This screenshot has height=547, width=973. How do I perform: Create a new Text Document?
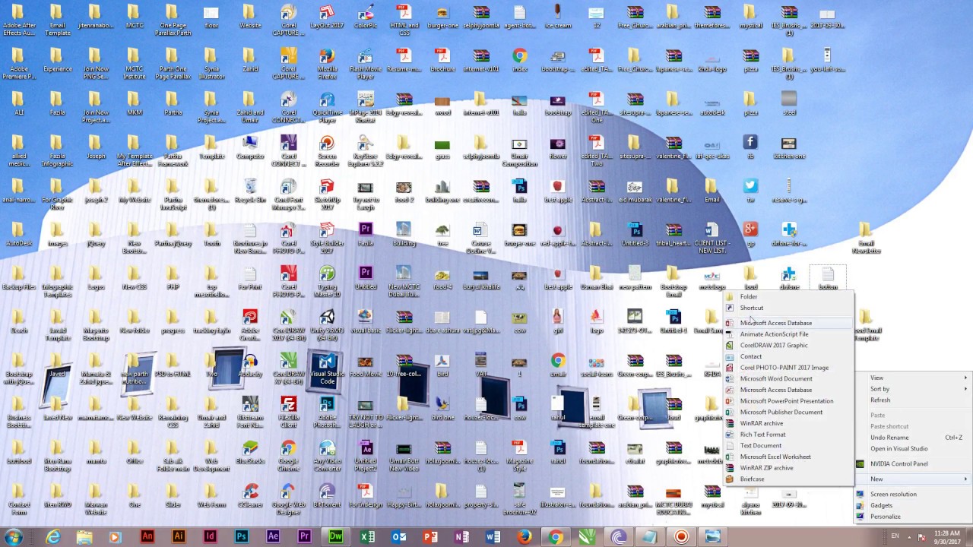tap(788, 446)
